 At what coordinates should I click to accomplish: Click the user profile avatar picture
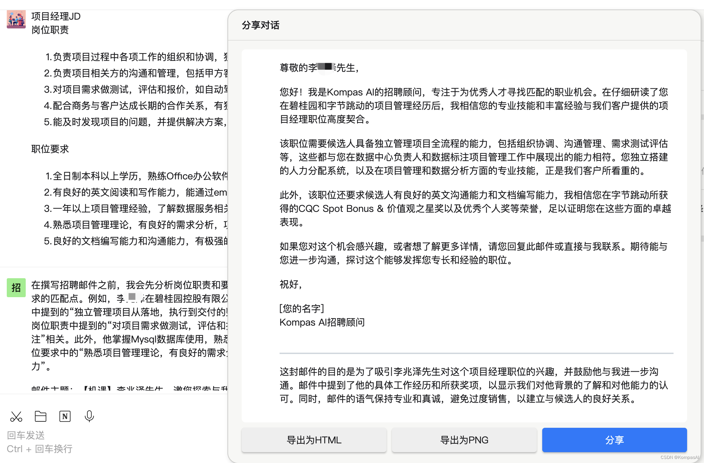pyautogui.click(x=16, y=19)
